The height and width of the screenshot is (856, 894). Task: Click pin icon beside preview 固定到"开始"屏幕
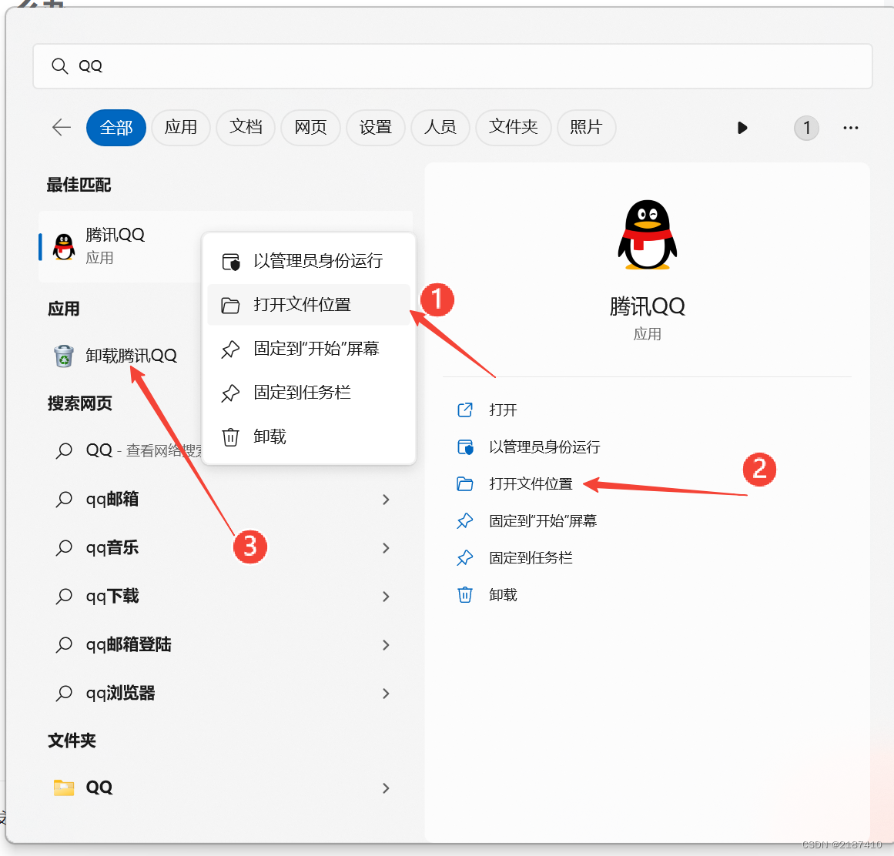465,521
